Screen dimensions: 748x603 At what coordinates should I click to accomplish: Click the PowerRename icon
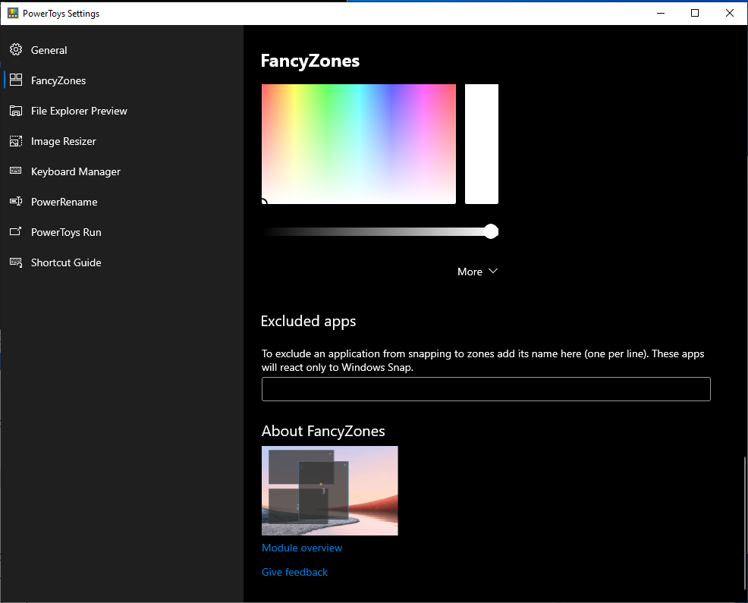(x=16, y=201)
